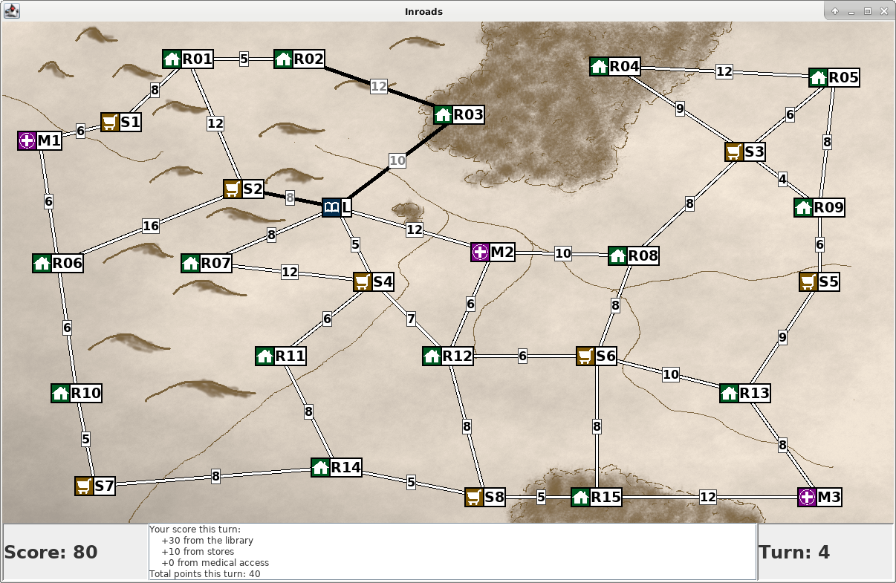Click road cost 10 between M2 and R08
Screen dimensions: 896x583
point(563,253)
